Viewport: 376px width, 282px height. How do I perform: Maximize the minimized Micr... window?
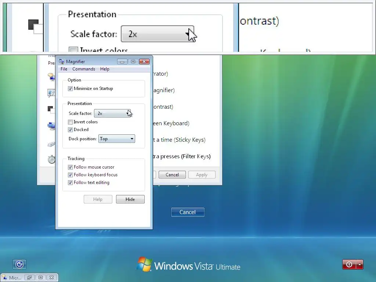tap(40, 278)
